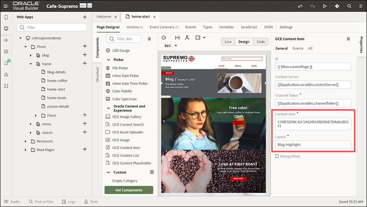Open the Variables tab
This screenshot has height=207, width=367.
click(226, 27)
